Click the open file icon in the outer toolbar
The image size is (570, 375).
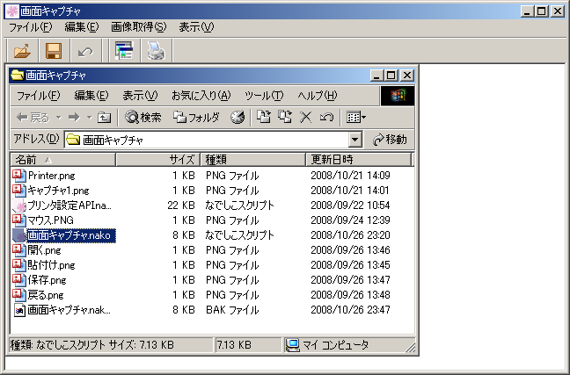tap(22, 51)
